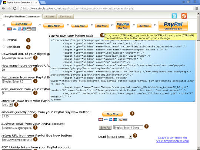Click help icon beside return URL field
Viewport: 200px width, 150px height.
tap(35, 139)
